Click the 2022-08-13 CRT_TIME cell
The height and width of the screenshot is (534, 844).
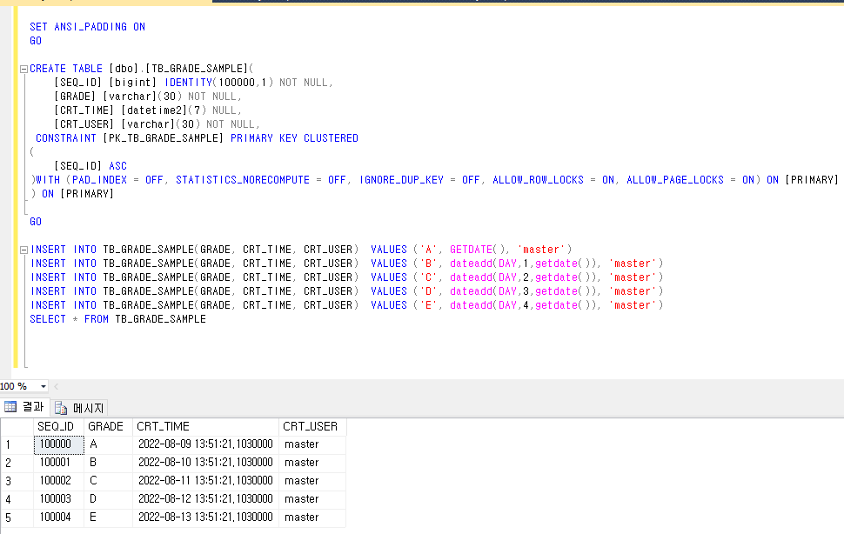204,517
